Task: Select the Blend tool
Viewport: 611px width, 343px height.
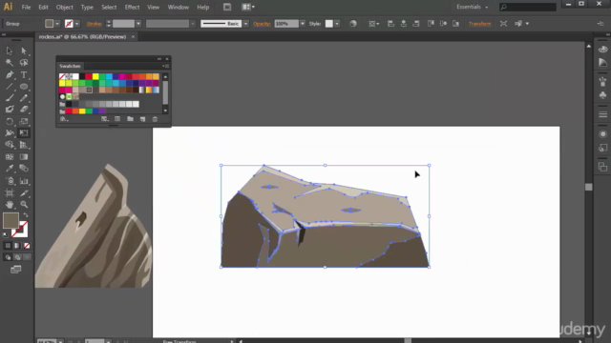Action: 24,169
